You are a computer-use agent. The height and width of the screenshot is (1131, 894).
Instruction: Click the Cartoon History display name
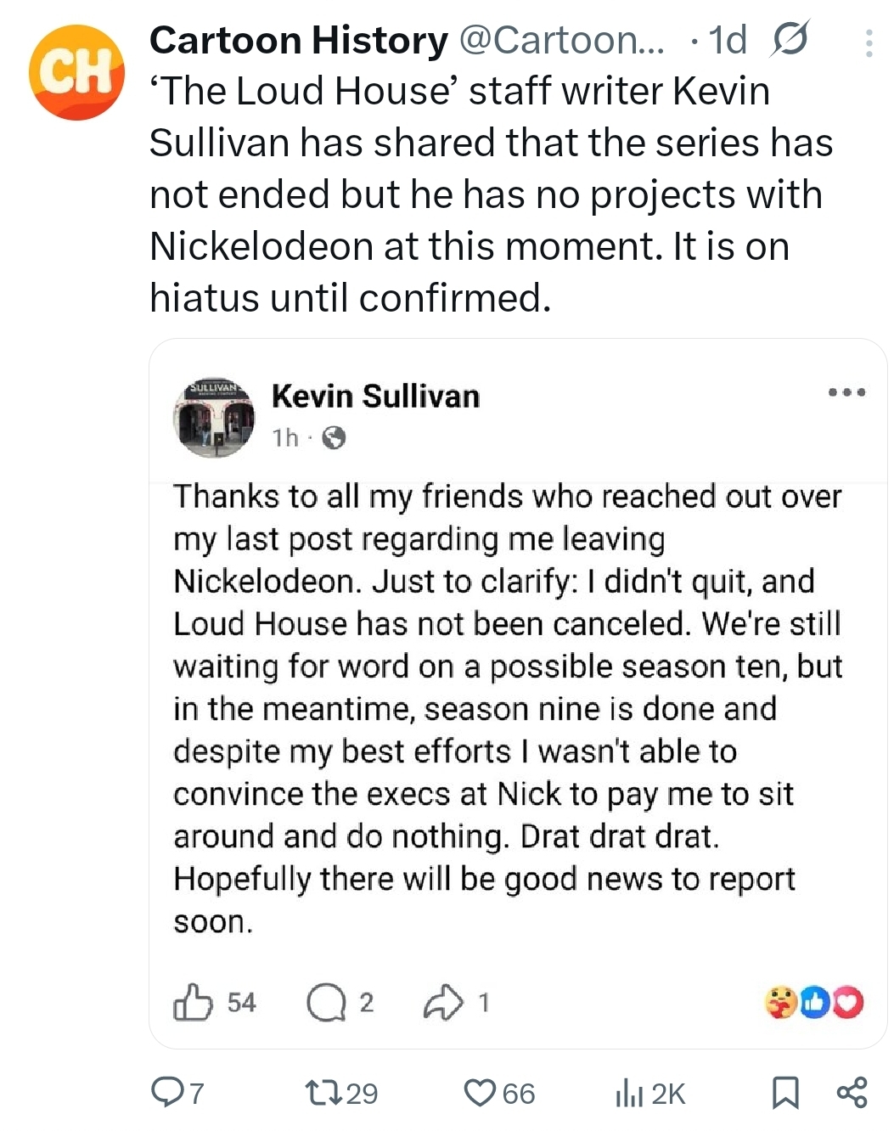[298, 41]
